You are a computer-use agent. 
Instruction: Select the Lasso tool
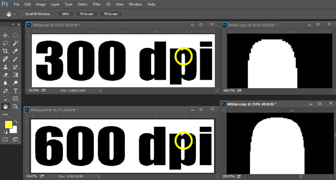click(5, 43)
